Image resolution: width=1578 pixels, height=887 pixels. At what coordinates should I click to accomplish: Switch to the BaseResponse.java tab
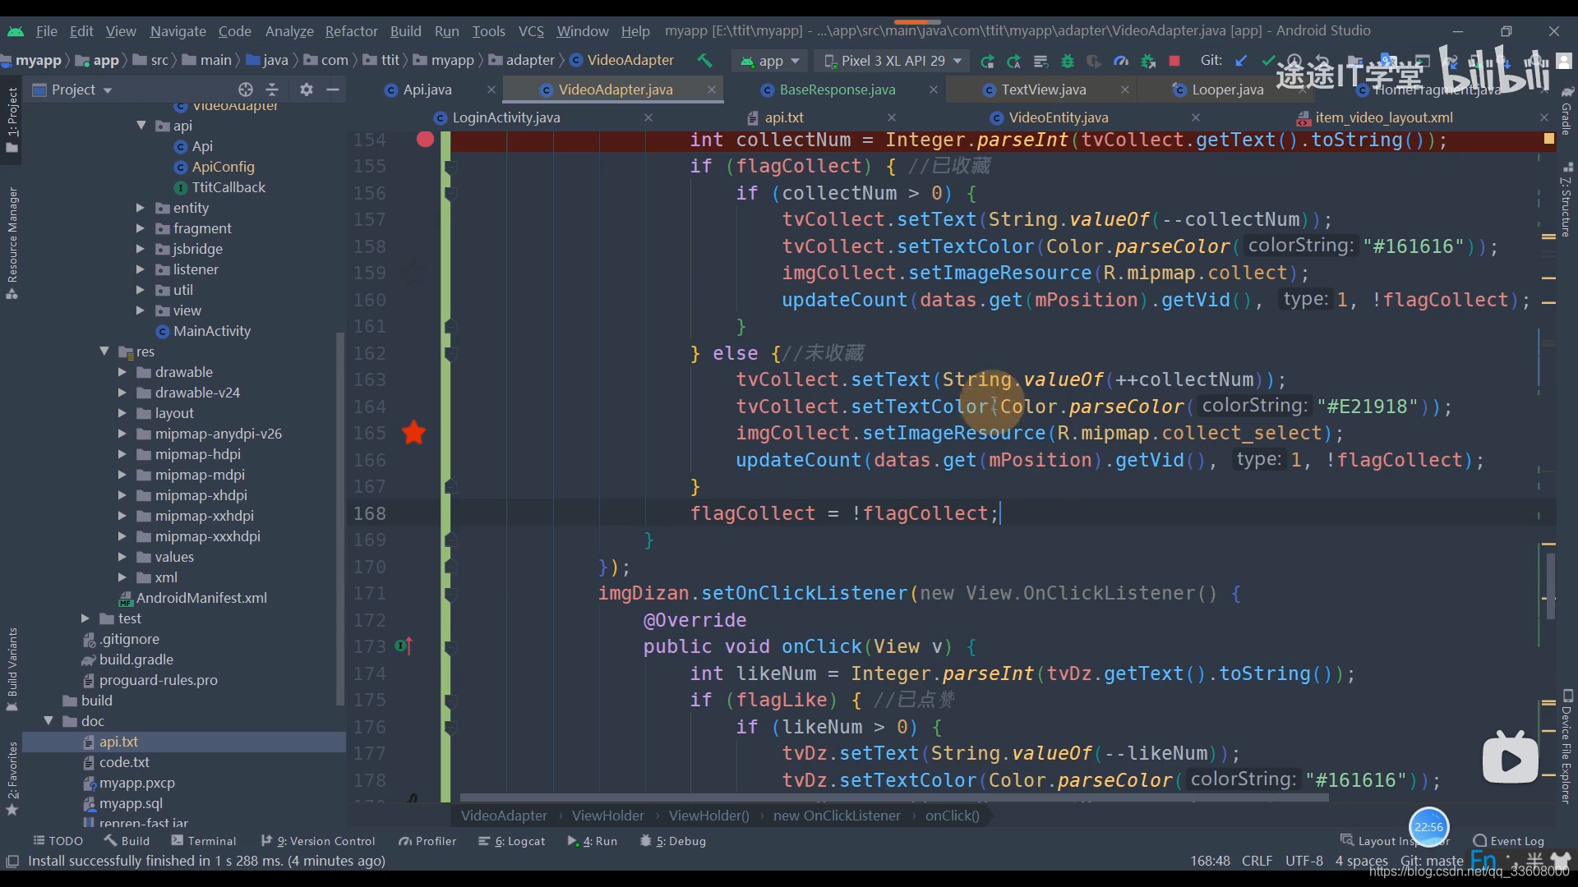pos(837,90)
